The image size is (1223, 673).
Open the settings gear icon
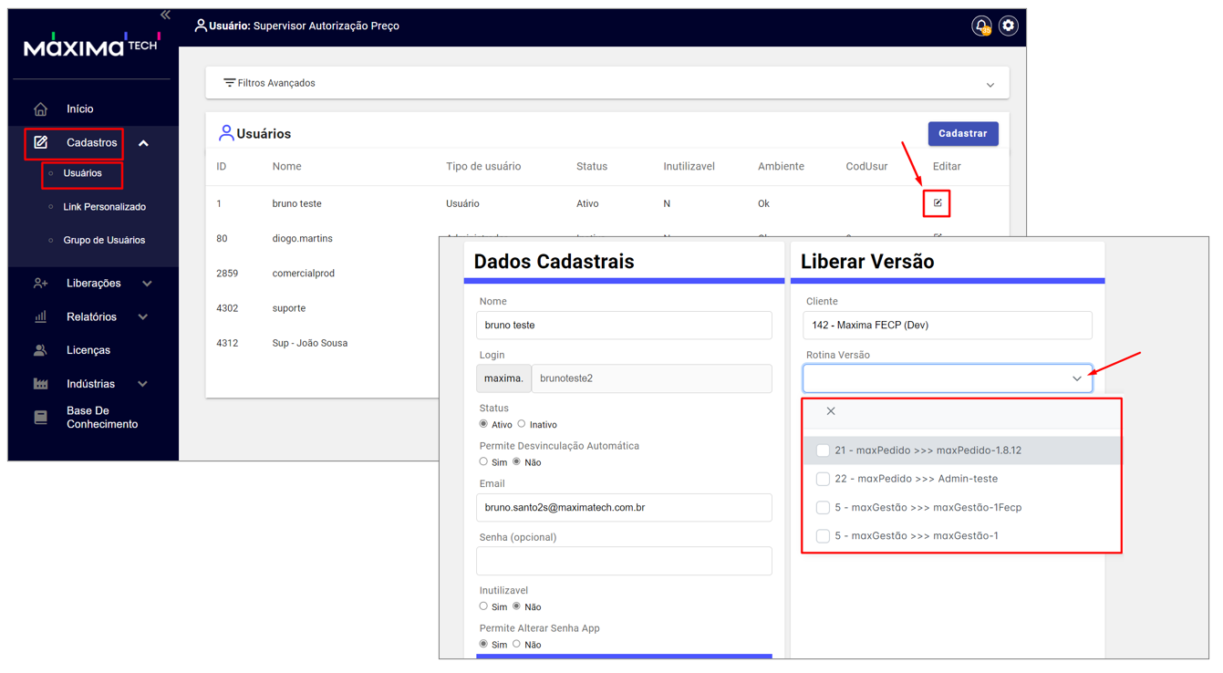(x=1008, y=26)
